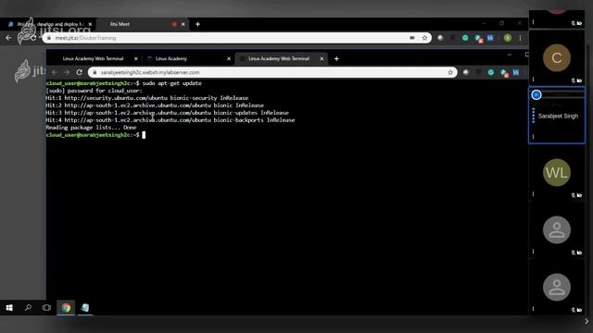
Task: Click the blue indicator on Sarabjeet Singh tile
Action: coord(536,94)
